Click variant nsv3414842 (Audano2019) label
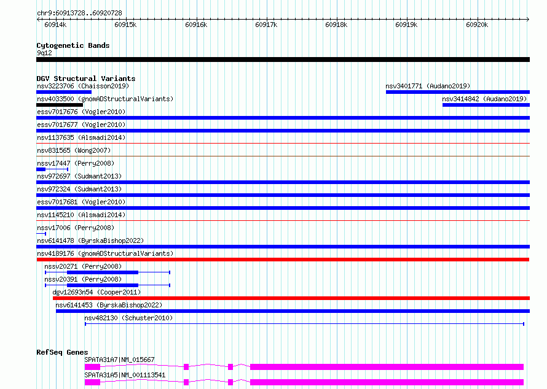This screenshot has height=389, width=547. [x=484, y=99]
